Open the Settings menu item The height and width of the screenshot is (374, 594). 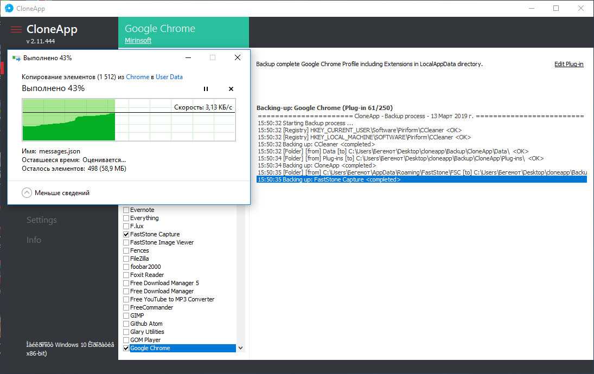click(x=42, y=220)
